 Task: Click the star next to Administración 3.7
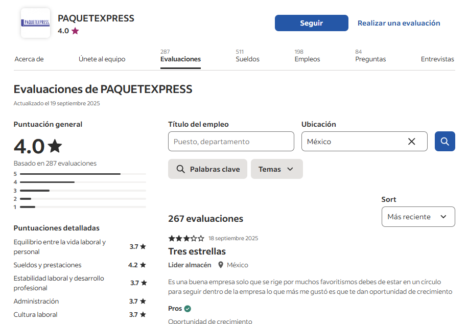click(x=143, y=301)
